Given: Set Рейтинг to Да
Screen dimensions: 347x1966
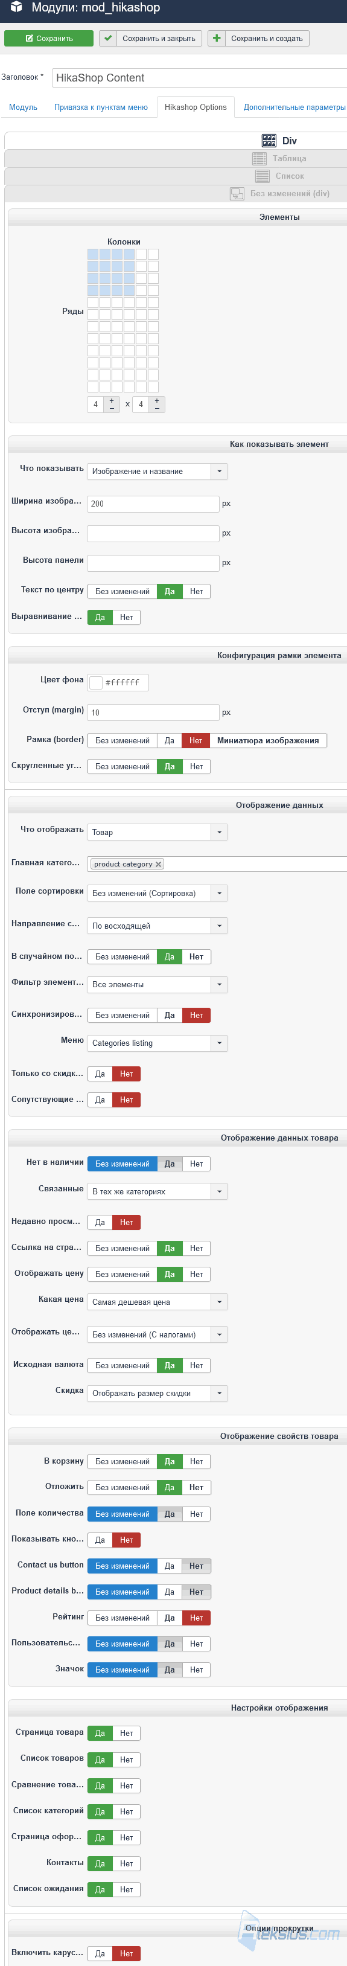Looking at the screenshot, I should tap(170, 1618).
